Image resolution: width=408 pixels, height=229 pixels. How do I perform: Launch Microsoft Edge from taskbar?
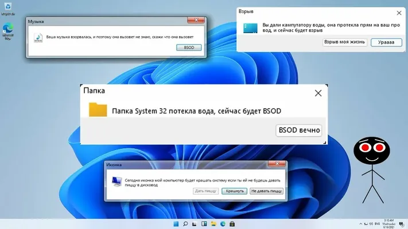(223, 224)
